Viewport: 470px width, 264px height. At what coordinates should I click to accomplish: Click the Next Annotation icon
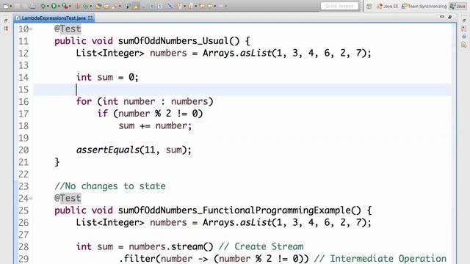coord(179,6)
